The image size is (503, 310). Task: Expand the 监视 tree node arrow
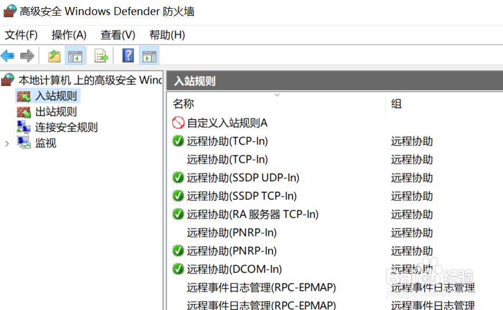coord(7,144)
